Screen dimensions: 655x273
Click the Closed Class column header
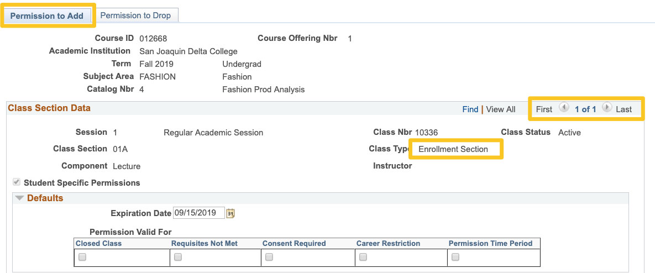pos(98,243)
